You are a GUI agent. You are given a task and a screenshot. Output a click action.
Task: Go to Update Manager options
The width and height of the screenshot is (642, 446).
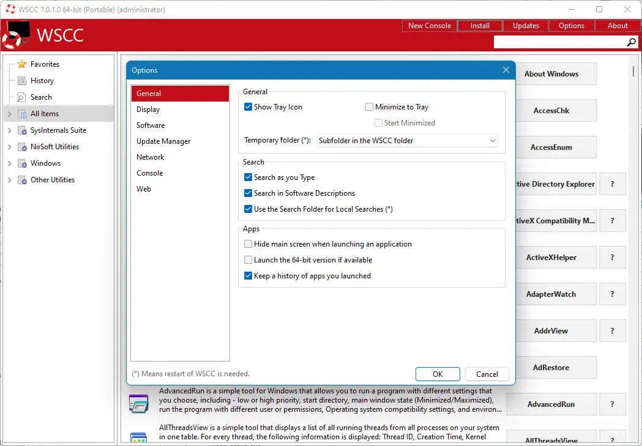(x=180, y=141)
